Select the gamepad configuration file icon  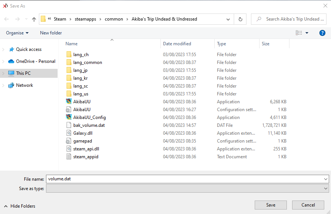click(x=68, y=141)
